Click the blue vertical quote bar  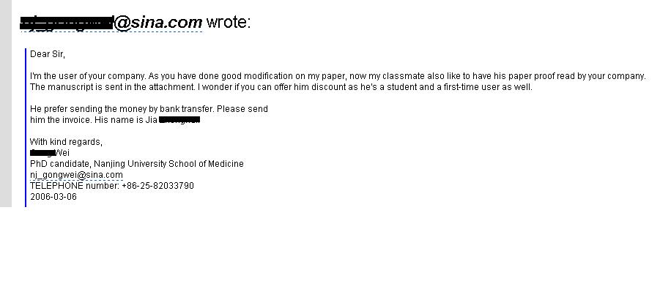click(26, 127)
